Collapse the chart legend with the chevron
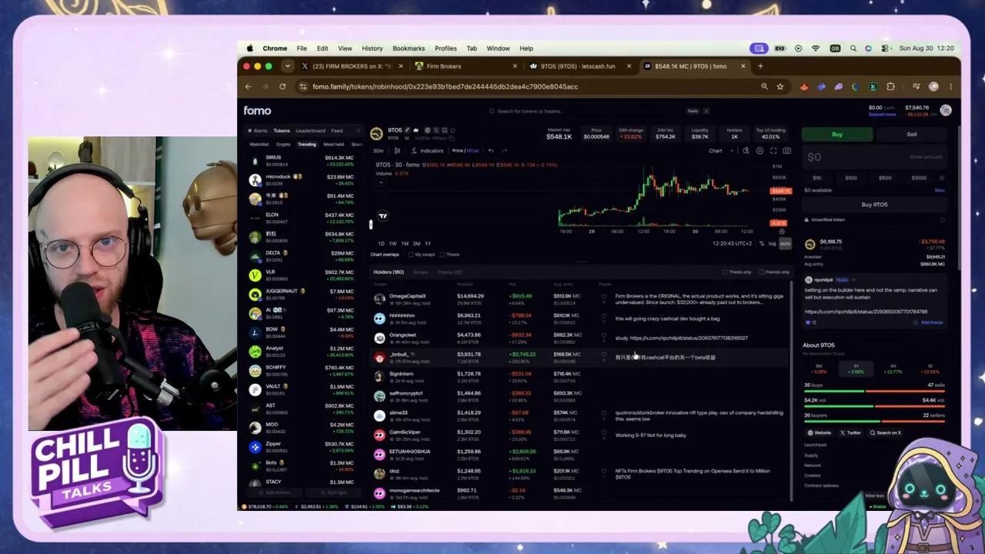 [x=381, y=182]
